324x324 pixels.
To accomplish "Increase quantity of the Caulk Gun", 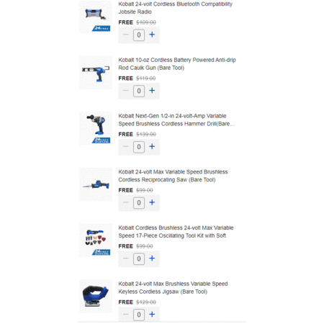I will [x=152, y=91].
